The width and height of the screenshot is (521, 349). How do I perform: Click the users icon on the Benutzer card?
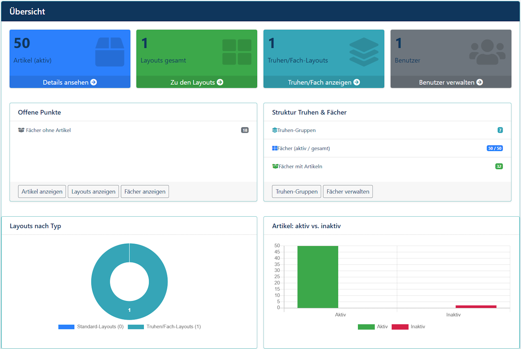coord(487,52)
